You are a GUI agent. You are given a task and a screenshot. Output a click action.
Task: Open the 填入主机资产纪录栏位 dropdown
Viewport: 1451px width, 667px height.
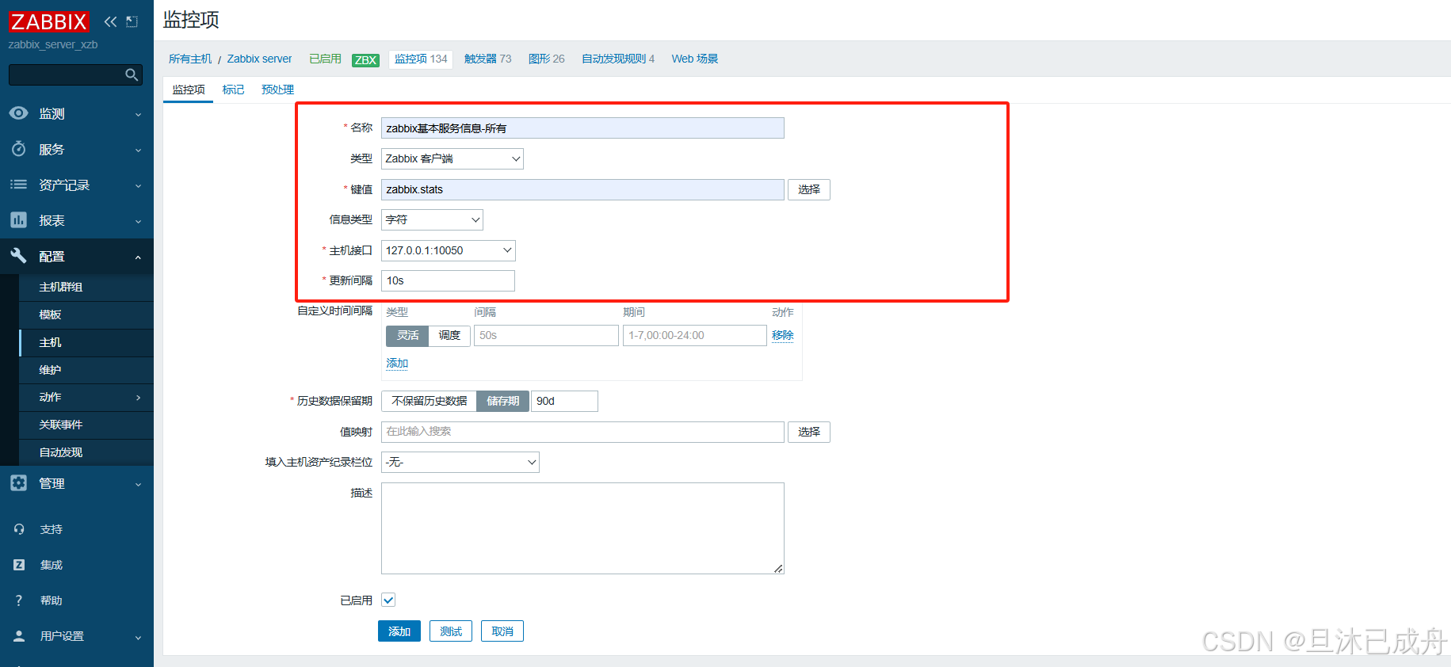[x=460, y=462]
